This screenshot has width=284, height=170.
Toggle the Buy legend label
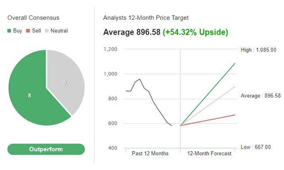pos(18,31)
